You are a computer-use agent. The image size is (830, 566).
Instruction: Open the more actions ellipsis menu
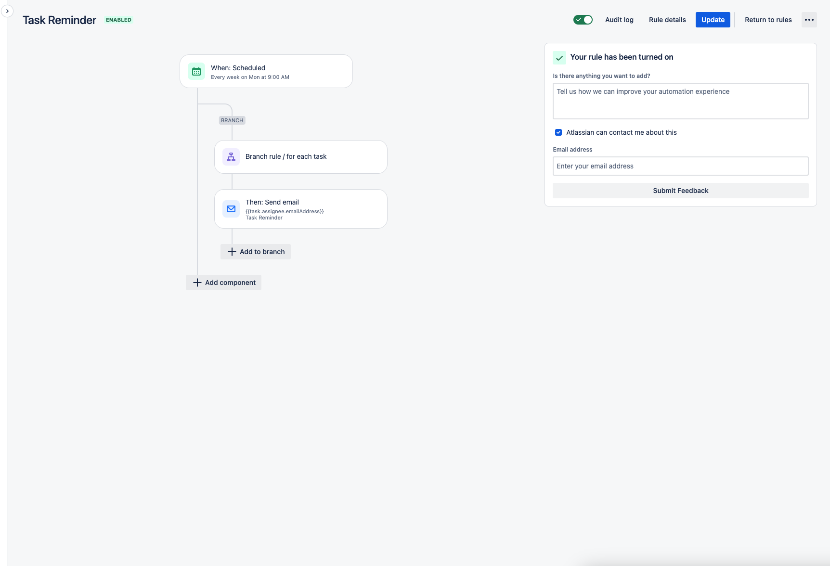click(809, 20)
